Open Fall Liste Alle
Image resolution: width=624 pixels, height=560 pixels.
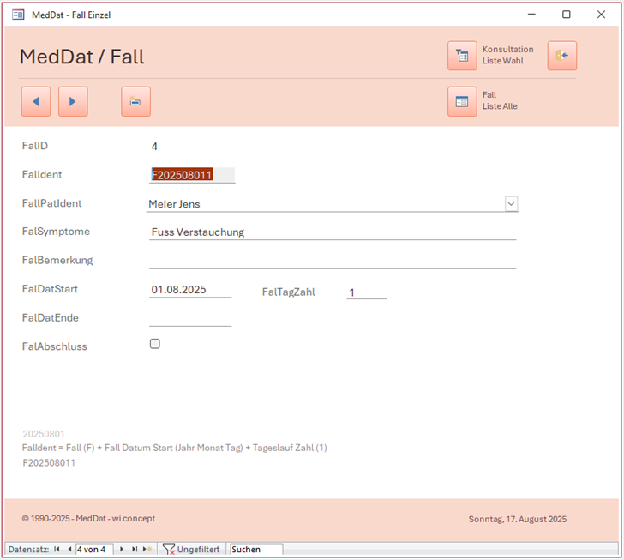click(x=462, y=101)
